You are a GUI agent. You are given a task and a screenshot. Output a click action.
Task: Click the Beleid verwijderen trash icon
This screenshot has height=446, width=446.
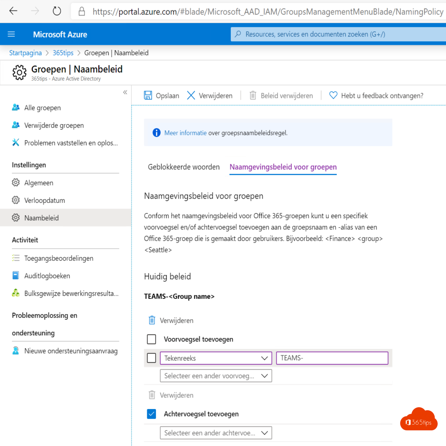253,95
